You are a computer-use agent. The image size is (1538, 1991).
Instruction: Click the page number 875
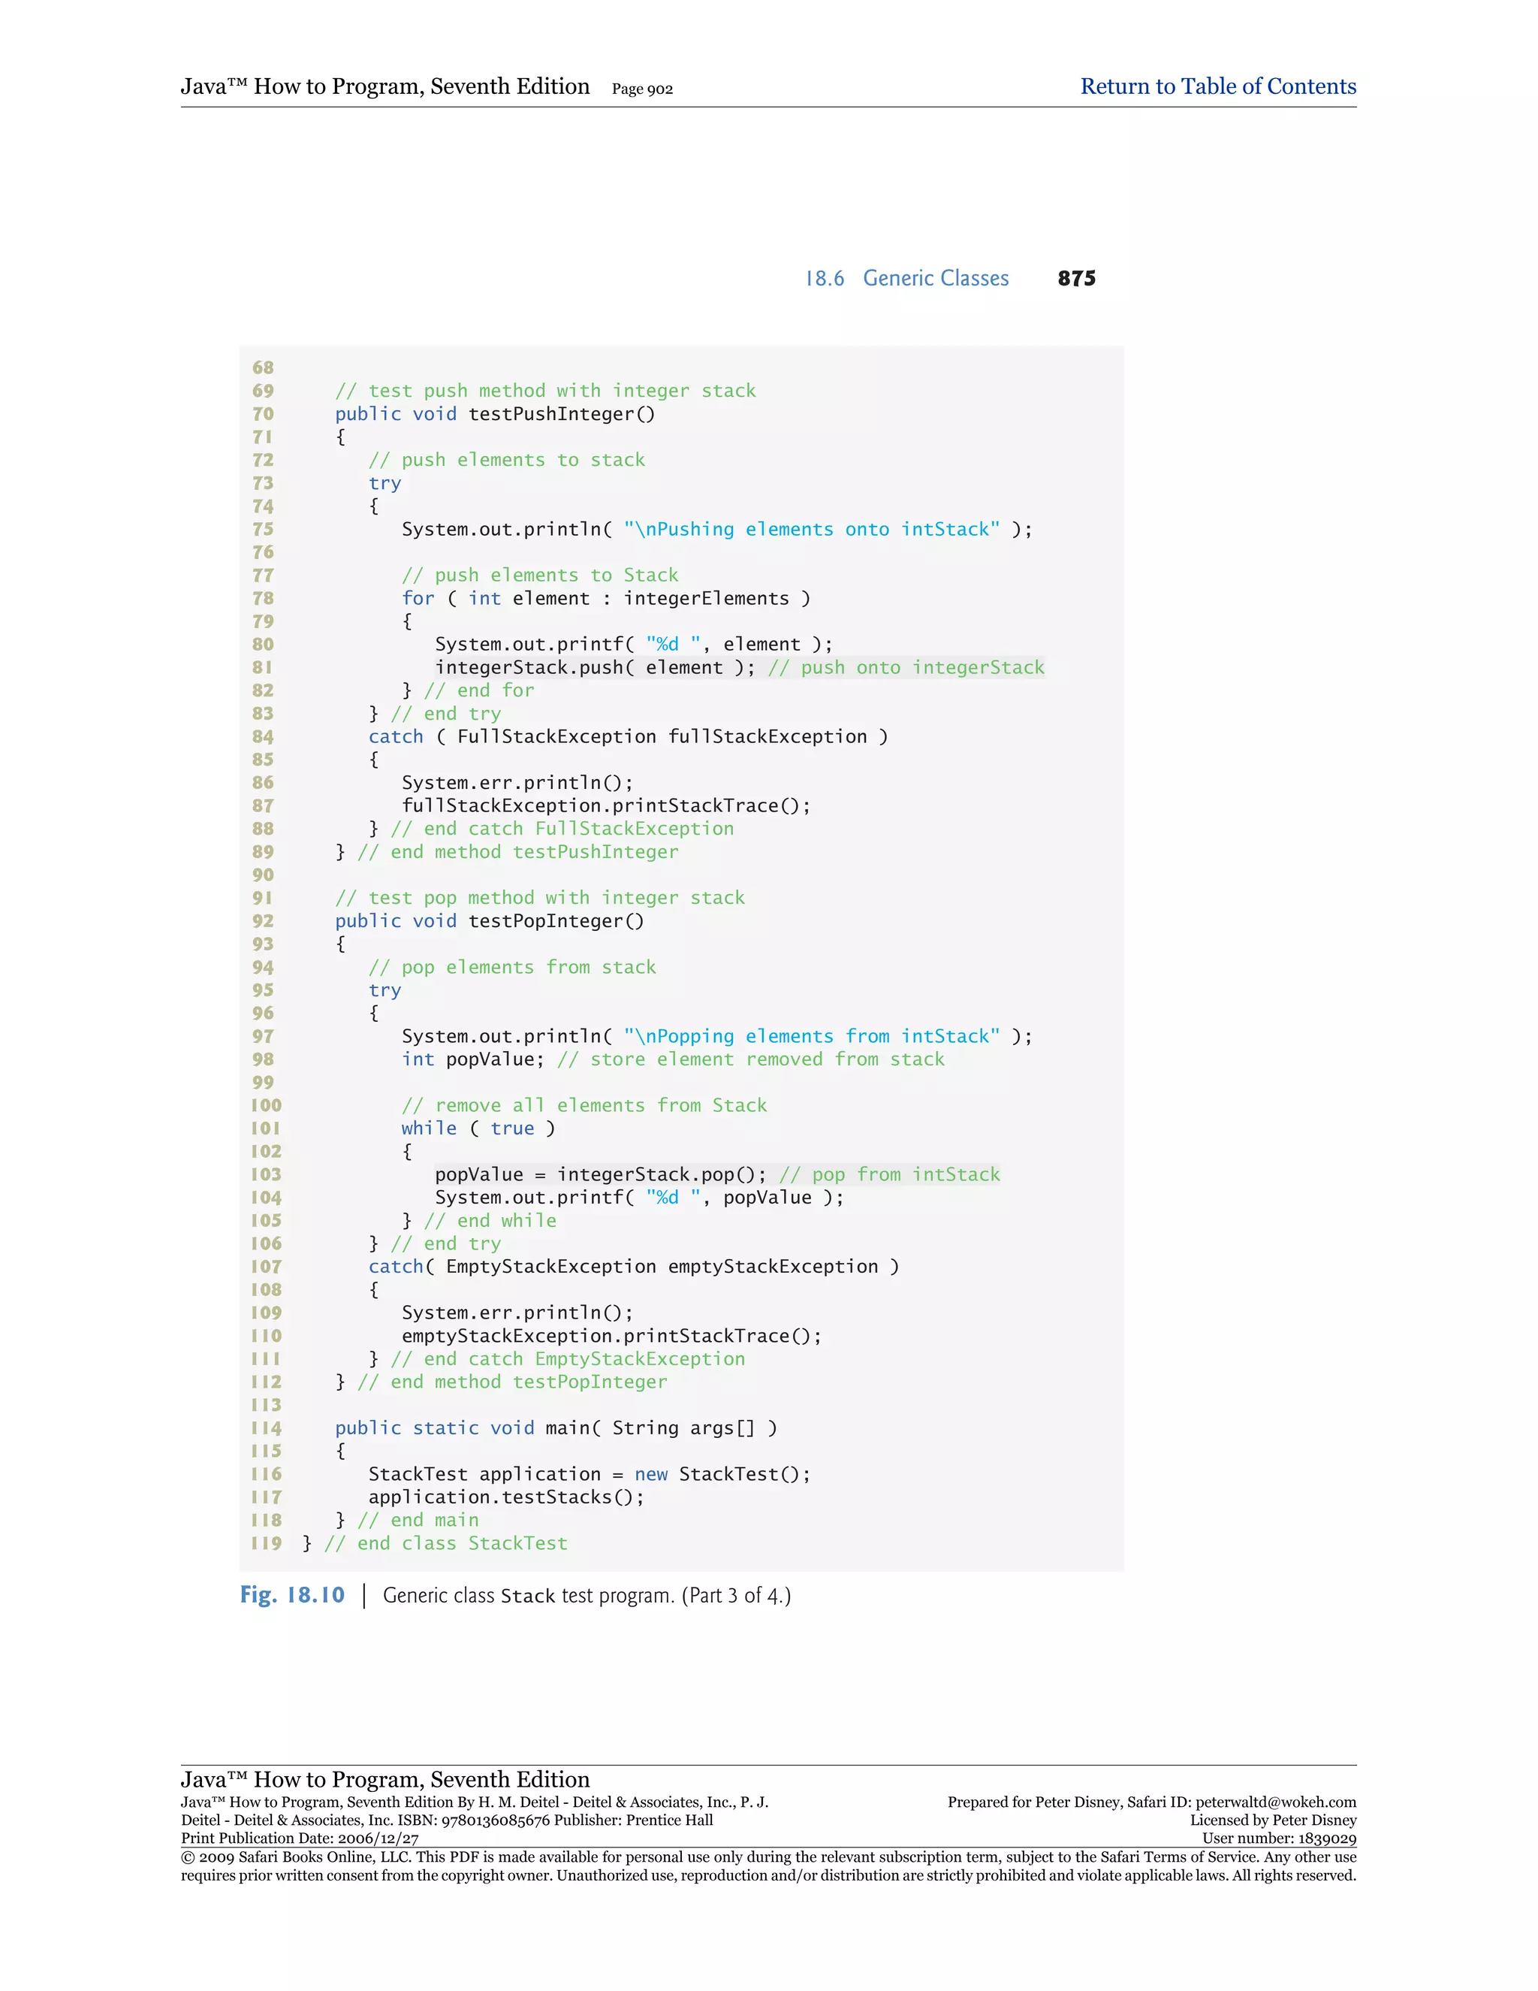pos(1076,278)
